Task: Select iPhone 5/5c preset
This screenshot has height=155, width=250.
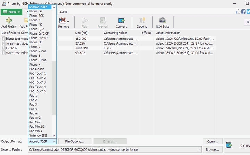Action: click(x=40, y=29)
